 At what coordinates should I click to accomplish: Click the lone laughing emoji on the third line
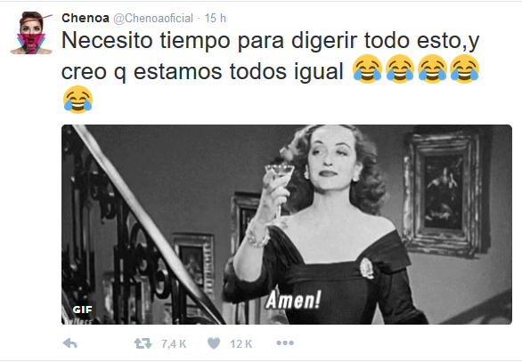(x=77, y=100)
